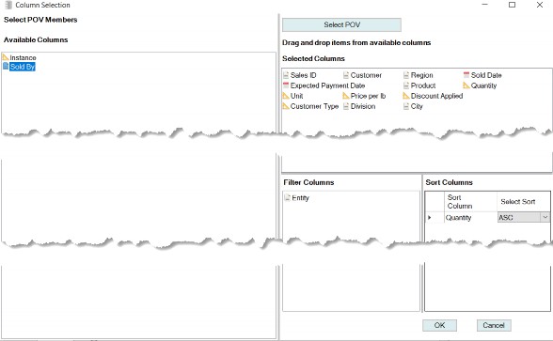The width and height of the screenshot is (553, 341).
Task: Confirm with the OK button
Action: coord(439,325)
